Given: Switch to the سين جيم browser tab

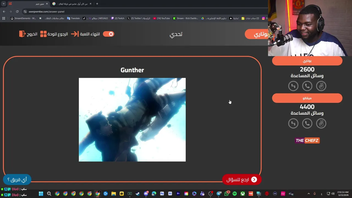Looking at the screenshot, I should pos(29,4).
